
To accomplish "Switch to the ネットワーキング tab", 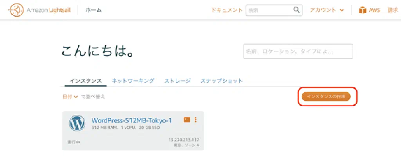I will pyautogui.click(x=133, y=81).
